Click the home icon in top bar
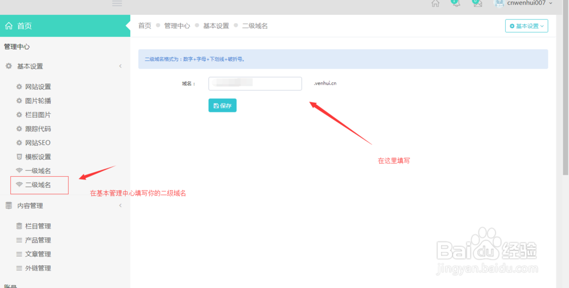 (x=435, y=3)
